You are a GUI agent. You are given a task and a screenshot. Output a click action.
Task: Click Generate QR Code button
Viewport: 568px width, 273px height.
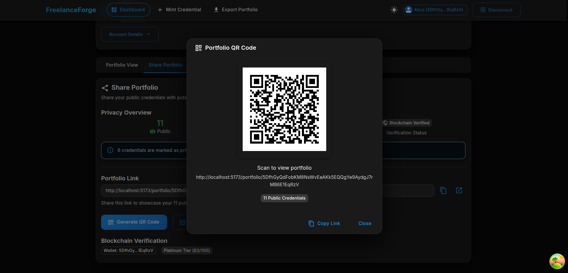134,222
